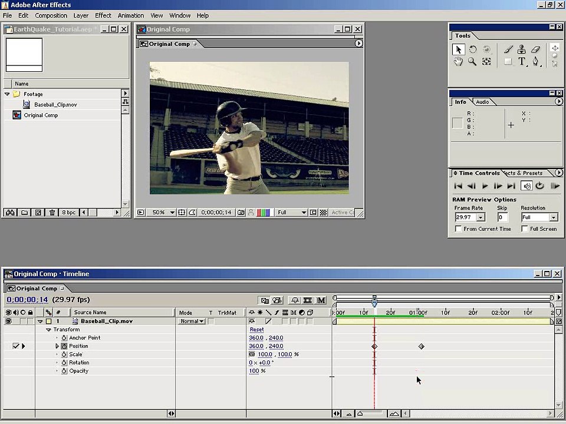Expand the Position property
Image resolution: width=566 pixels, height=424 pixels.
click(x=57, y=346)
